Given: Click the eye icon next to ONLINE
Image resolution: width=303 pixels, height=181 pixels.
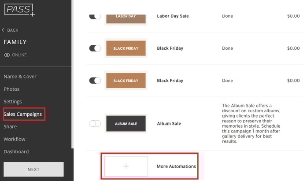Looking at the screenshot, I should [x=7, y=55].
